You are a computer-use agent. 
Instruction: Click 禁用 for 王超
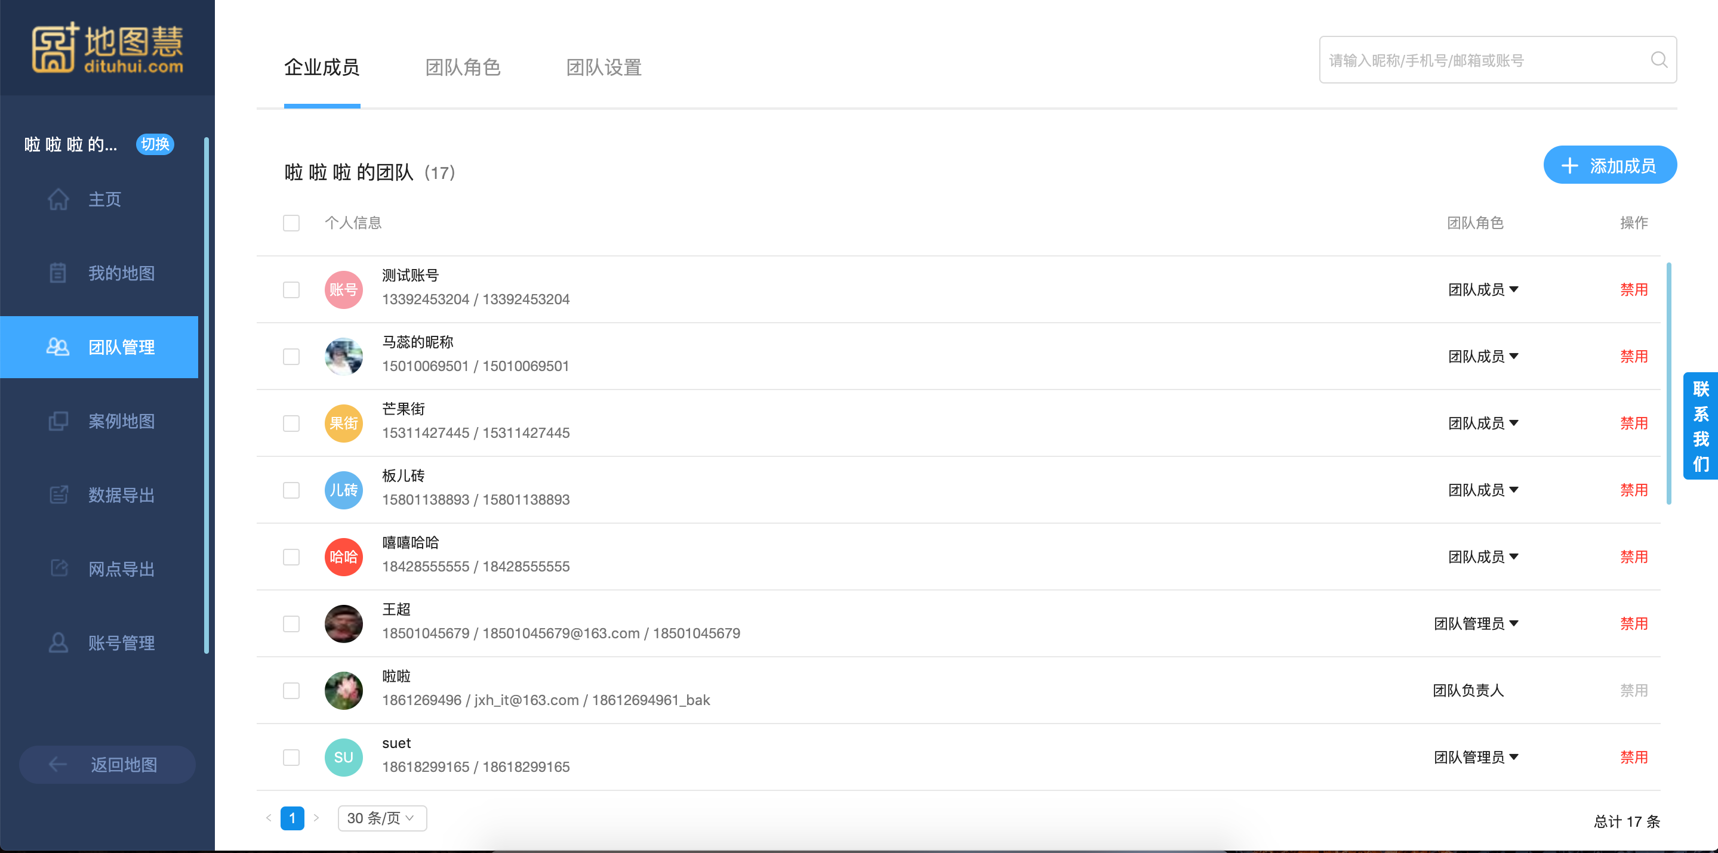(x=1634, y=624)
